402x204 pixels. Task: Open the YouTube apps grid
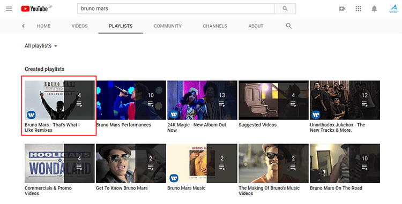coord(358,9)
